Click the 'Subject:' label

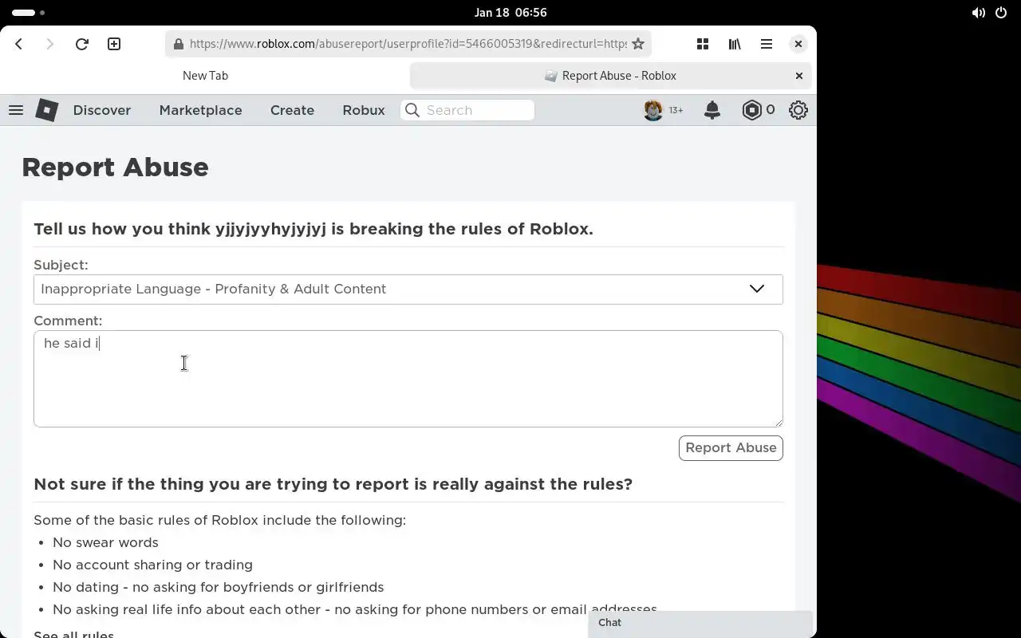click(61, 265)
